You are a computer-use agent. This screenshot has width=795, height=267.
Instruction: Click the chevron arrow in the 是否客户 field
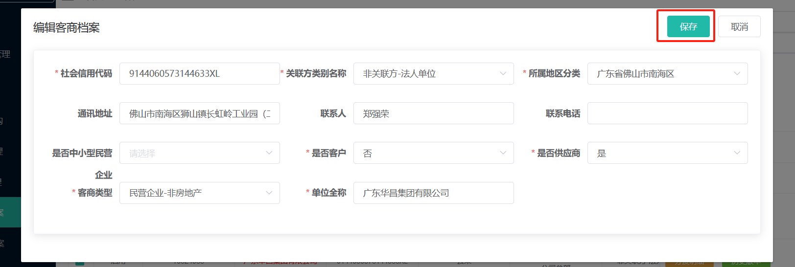click(x=503, y=153)
